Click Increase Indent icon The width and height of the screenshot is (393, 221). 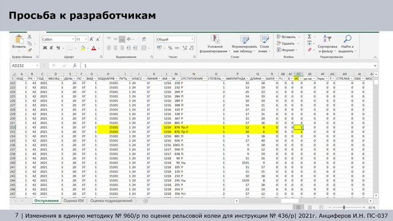135,48
